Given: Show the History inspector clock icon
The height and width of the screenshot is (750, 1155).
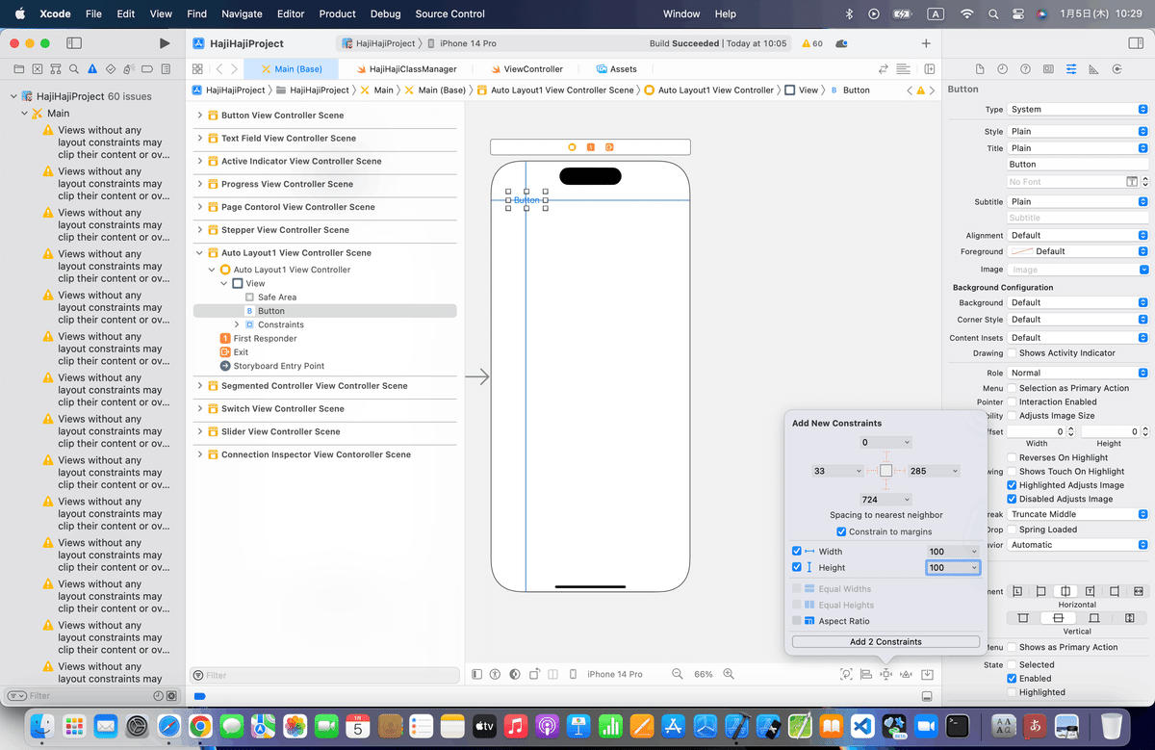Looking at the screenshot, I should pos(1002,69).
